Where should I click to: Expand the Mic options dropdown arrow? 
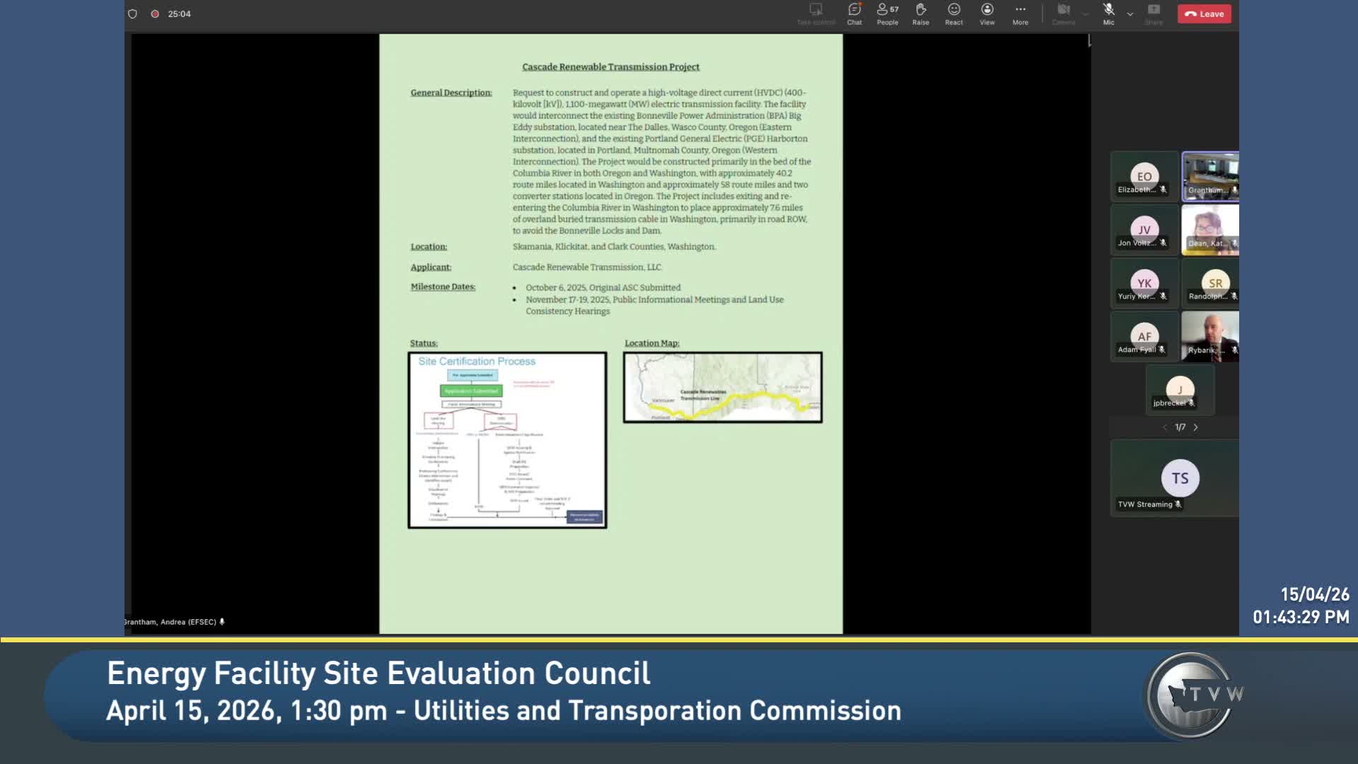[x=1130, y=14]
